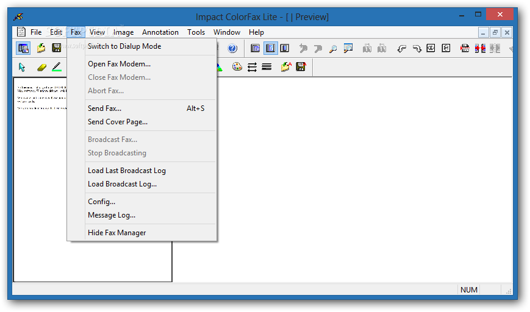Click the red and blue merge pages icon

pyautogui.click(x=480, y=48)
